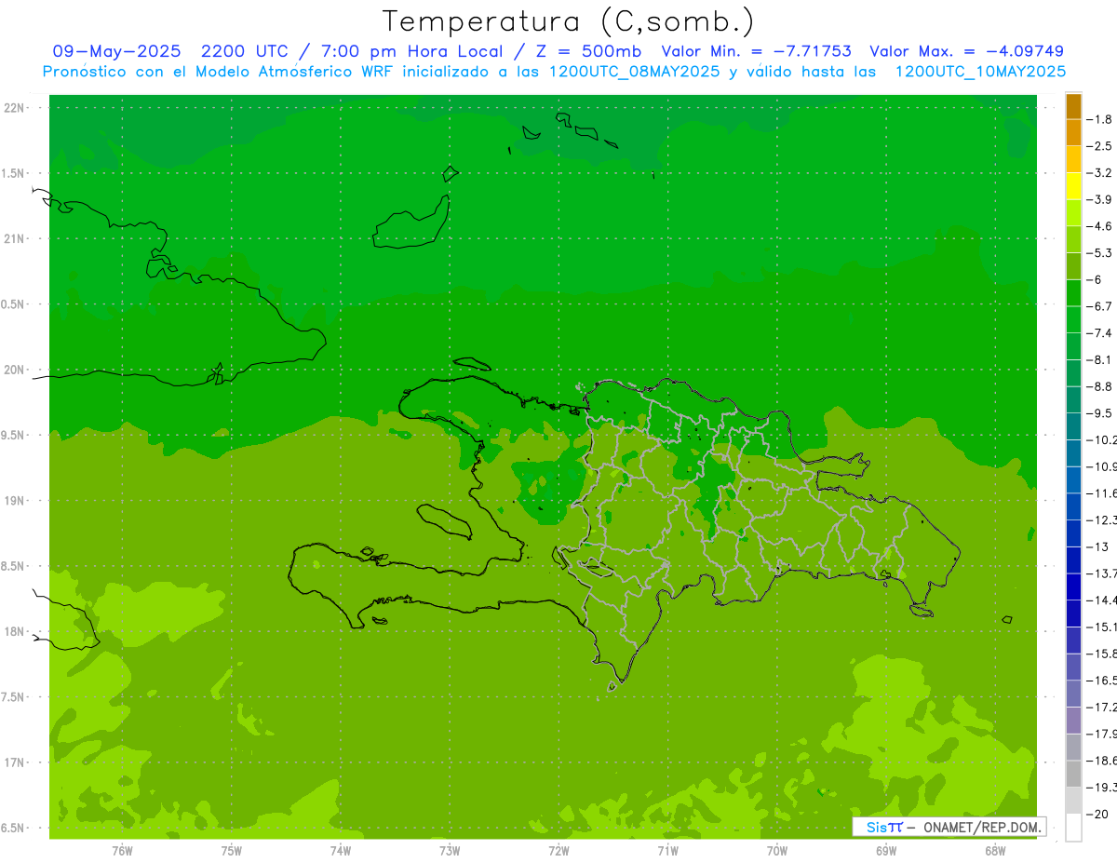Click the '17N' latitude label

(14, 762)
